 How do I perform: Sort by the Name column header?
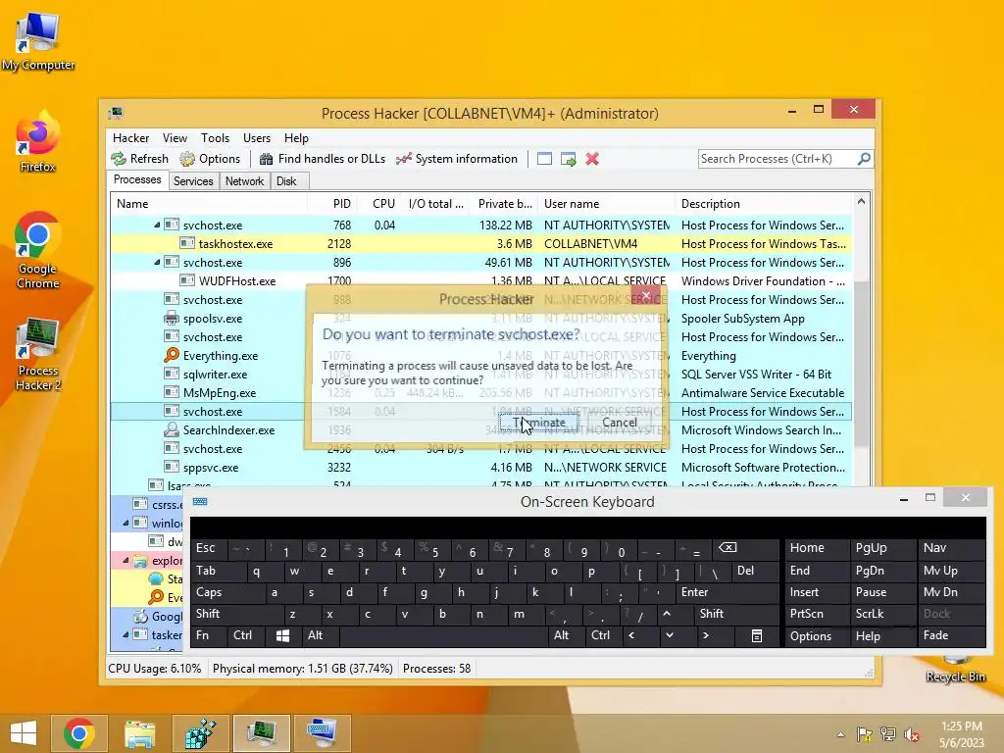209,204
